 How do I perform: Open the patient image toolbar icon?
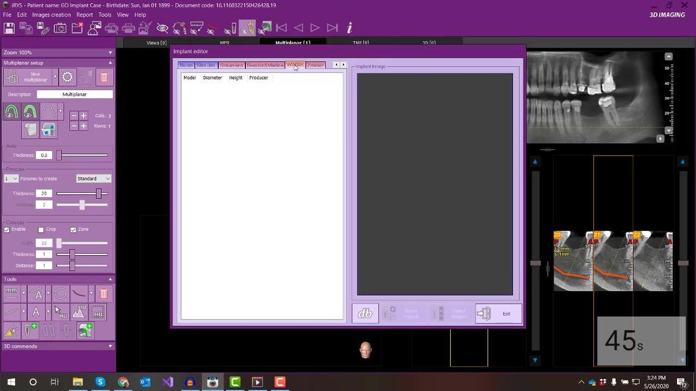[94, 28]
